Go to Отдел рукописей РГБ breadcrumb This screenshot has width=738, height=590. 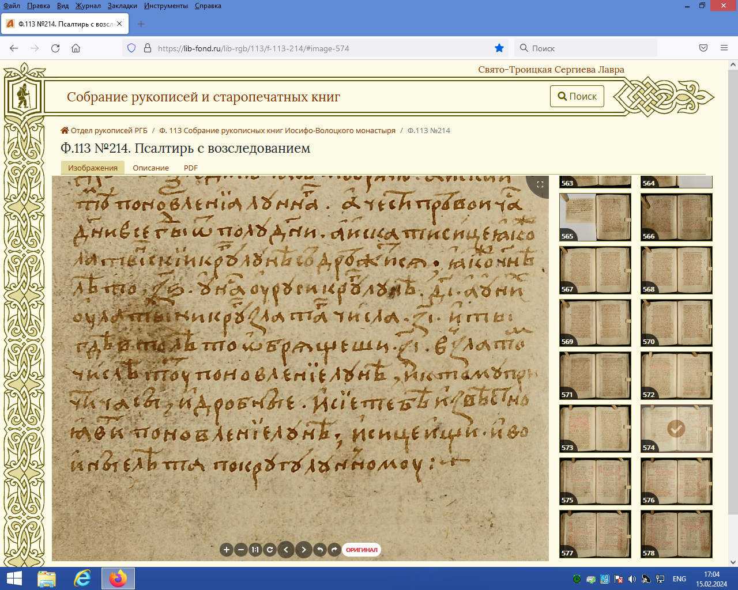click(104, 130)
